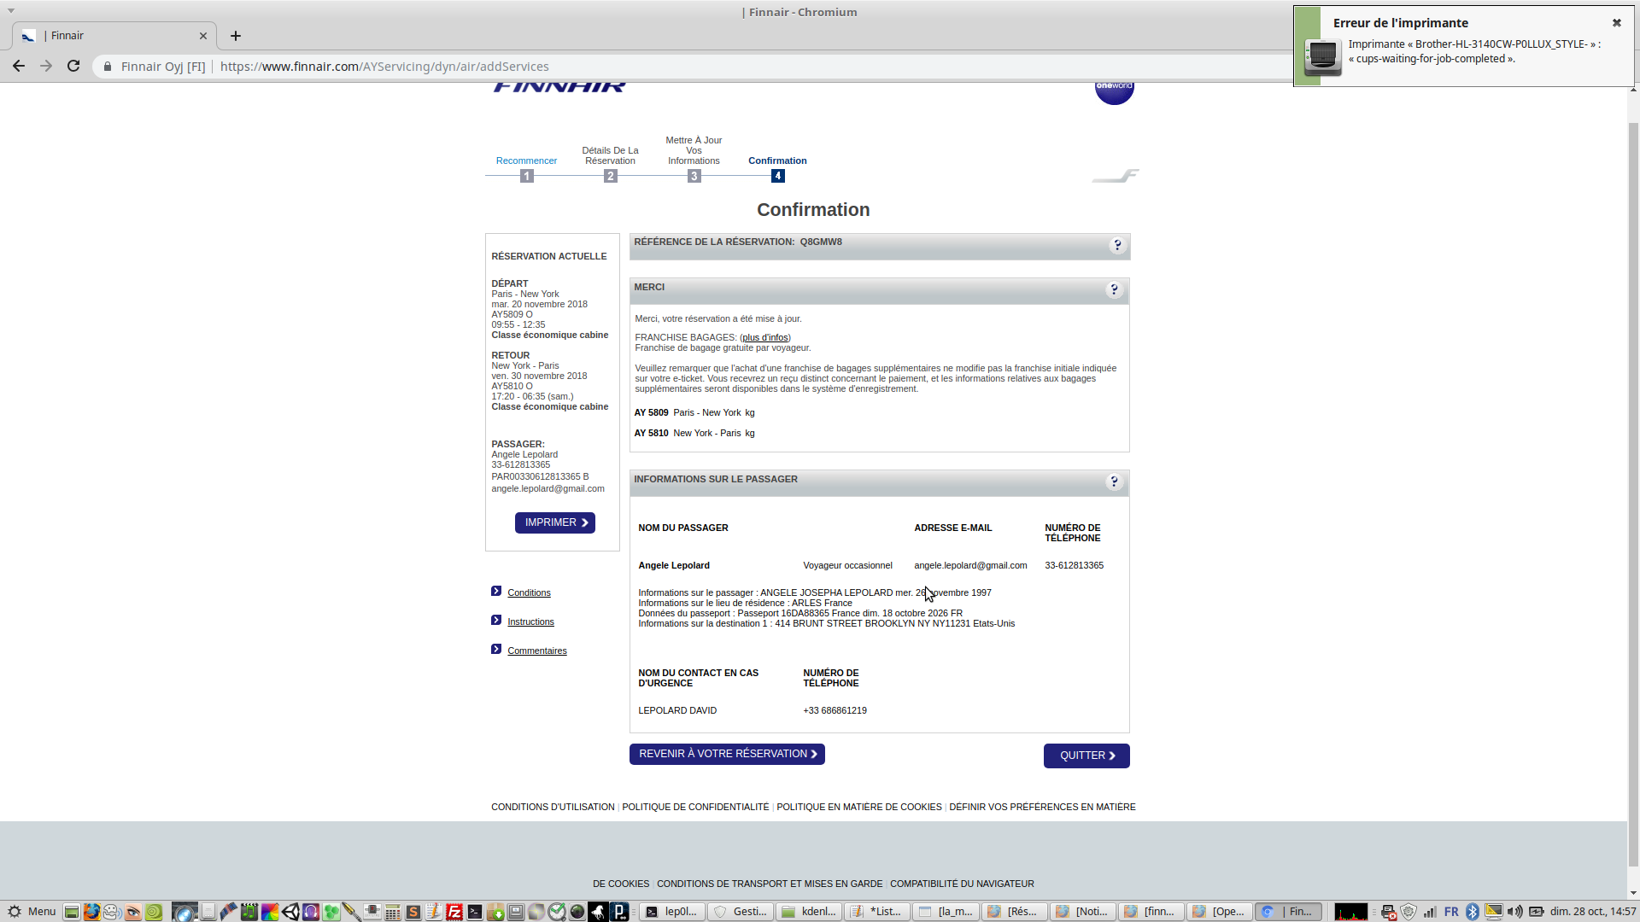Open the Instructions link
The image size is (1640, 922).
[530, 621]
